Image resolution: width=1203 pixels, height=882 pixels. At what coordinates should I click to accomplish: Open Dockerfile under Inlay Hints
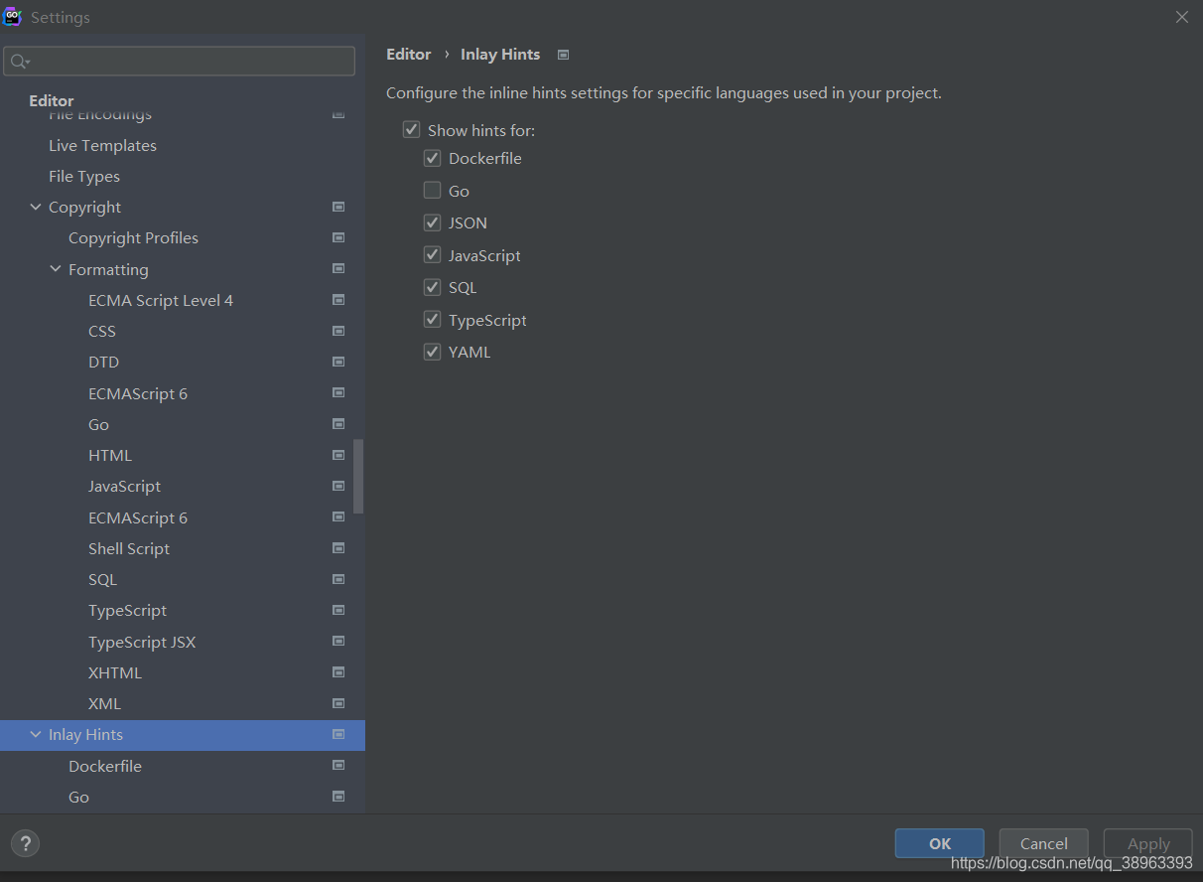105,766
